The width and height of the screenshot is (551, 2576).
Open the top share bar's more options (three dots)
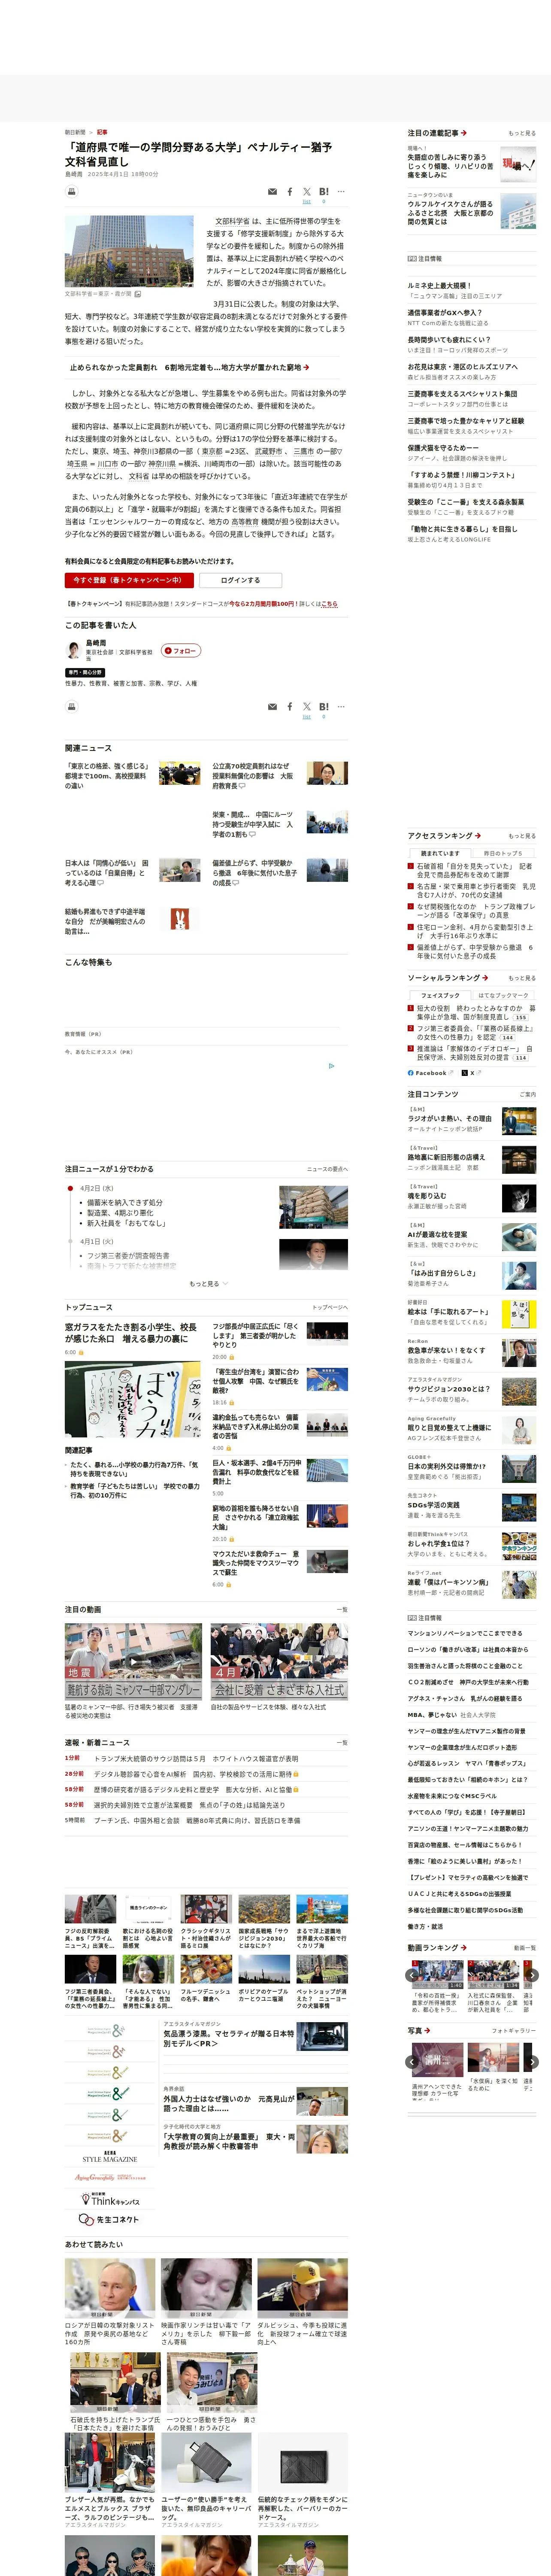[341, 191]
